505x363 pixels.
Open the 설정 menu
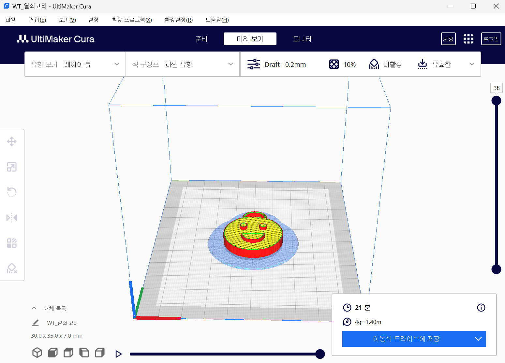94,20
